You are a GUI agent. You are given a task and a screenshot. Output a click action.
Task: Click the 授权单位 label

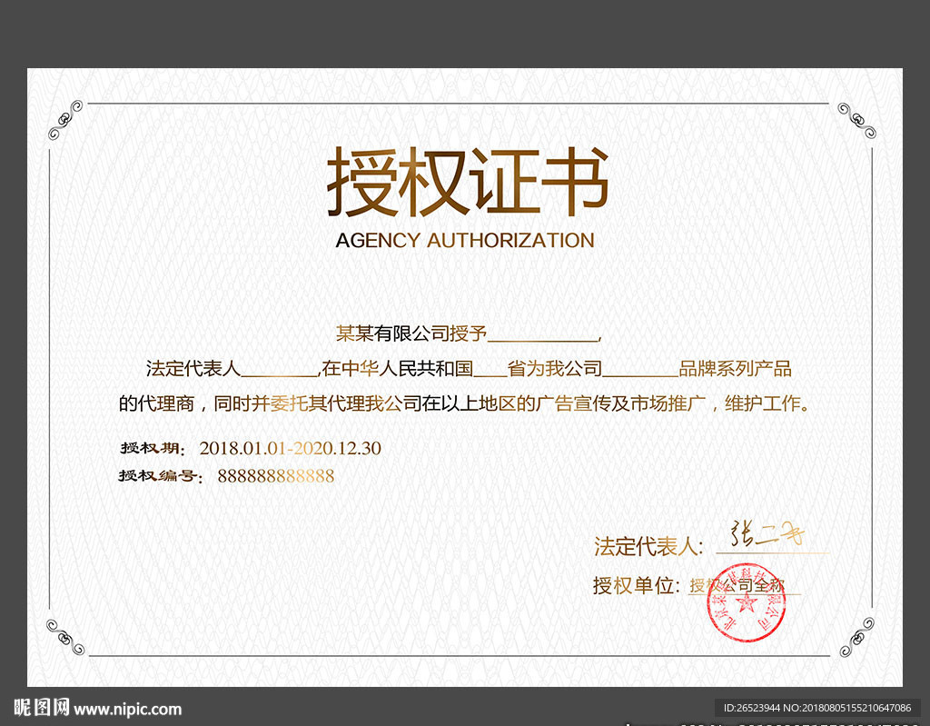click(636, 586)
